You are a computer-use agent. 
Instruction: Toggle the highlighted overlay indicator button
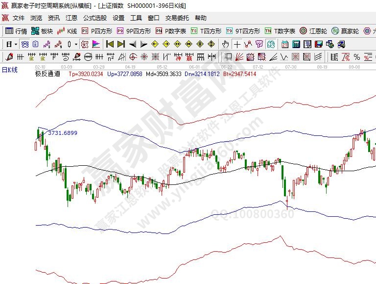coord(85,44)
